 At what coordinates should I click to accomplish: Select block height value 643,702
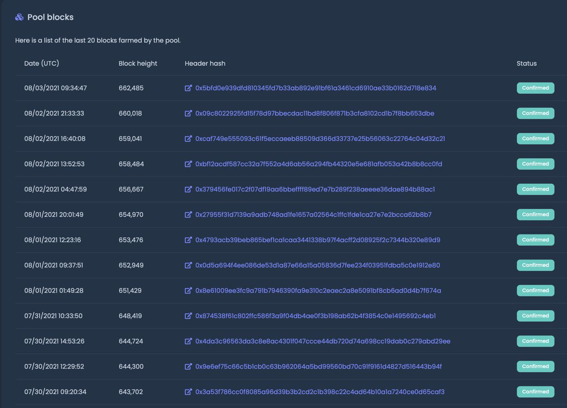click(131, 392)
